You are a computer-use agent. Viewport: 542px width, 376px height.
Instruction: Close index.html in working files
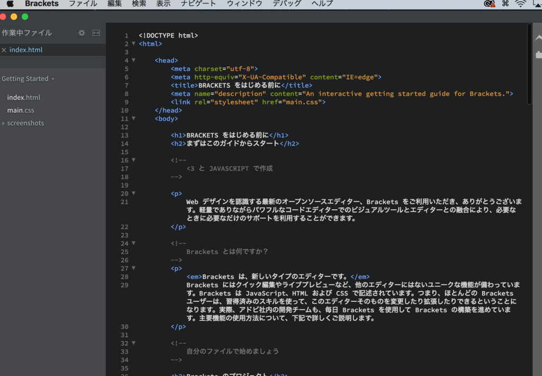(x=4, y=50)
